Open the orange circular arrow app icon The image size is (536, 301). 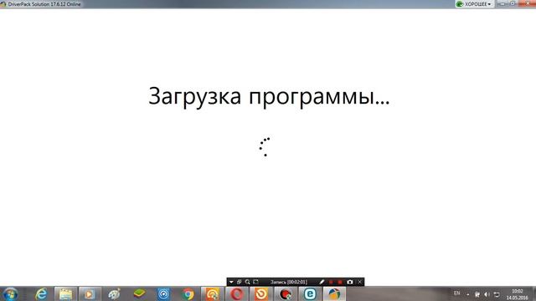[x=261, y=293]
